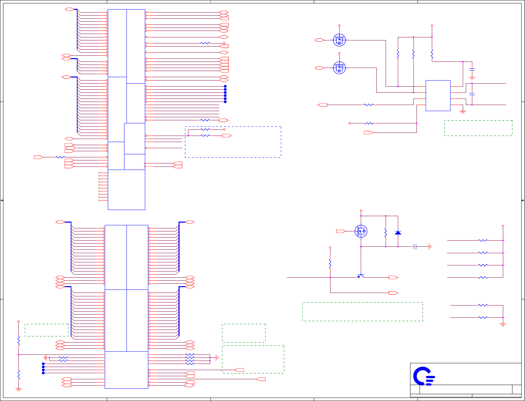
Task: Select the square IC block fed by MOSFETs
Action: [438, 95]
